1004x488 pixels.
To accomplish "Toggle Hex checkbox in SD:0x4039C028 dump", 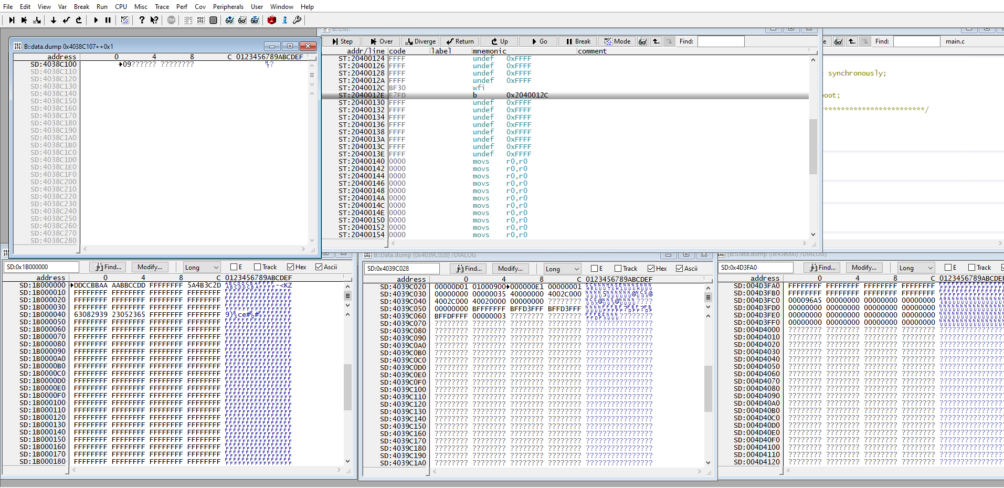I will pyautogui.click(x=651, y=269).
